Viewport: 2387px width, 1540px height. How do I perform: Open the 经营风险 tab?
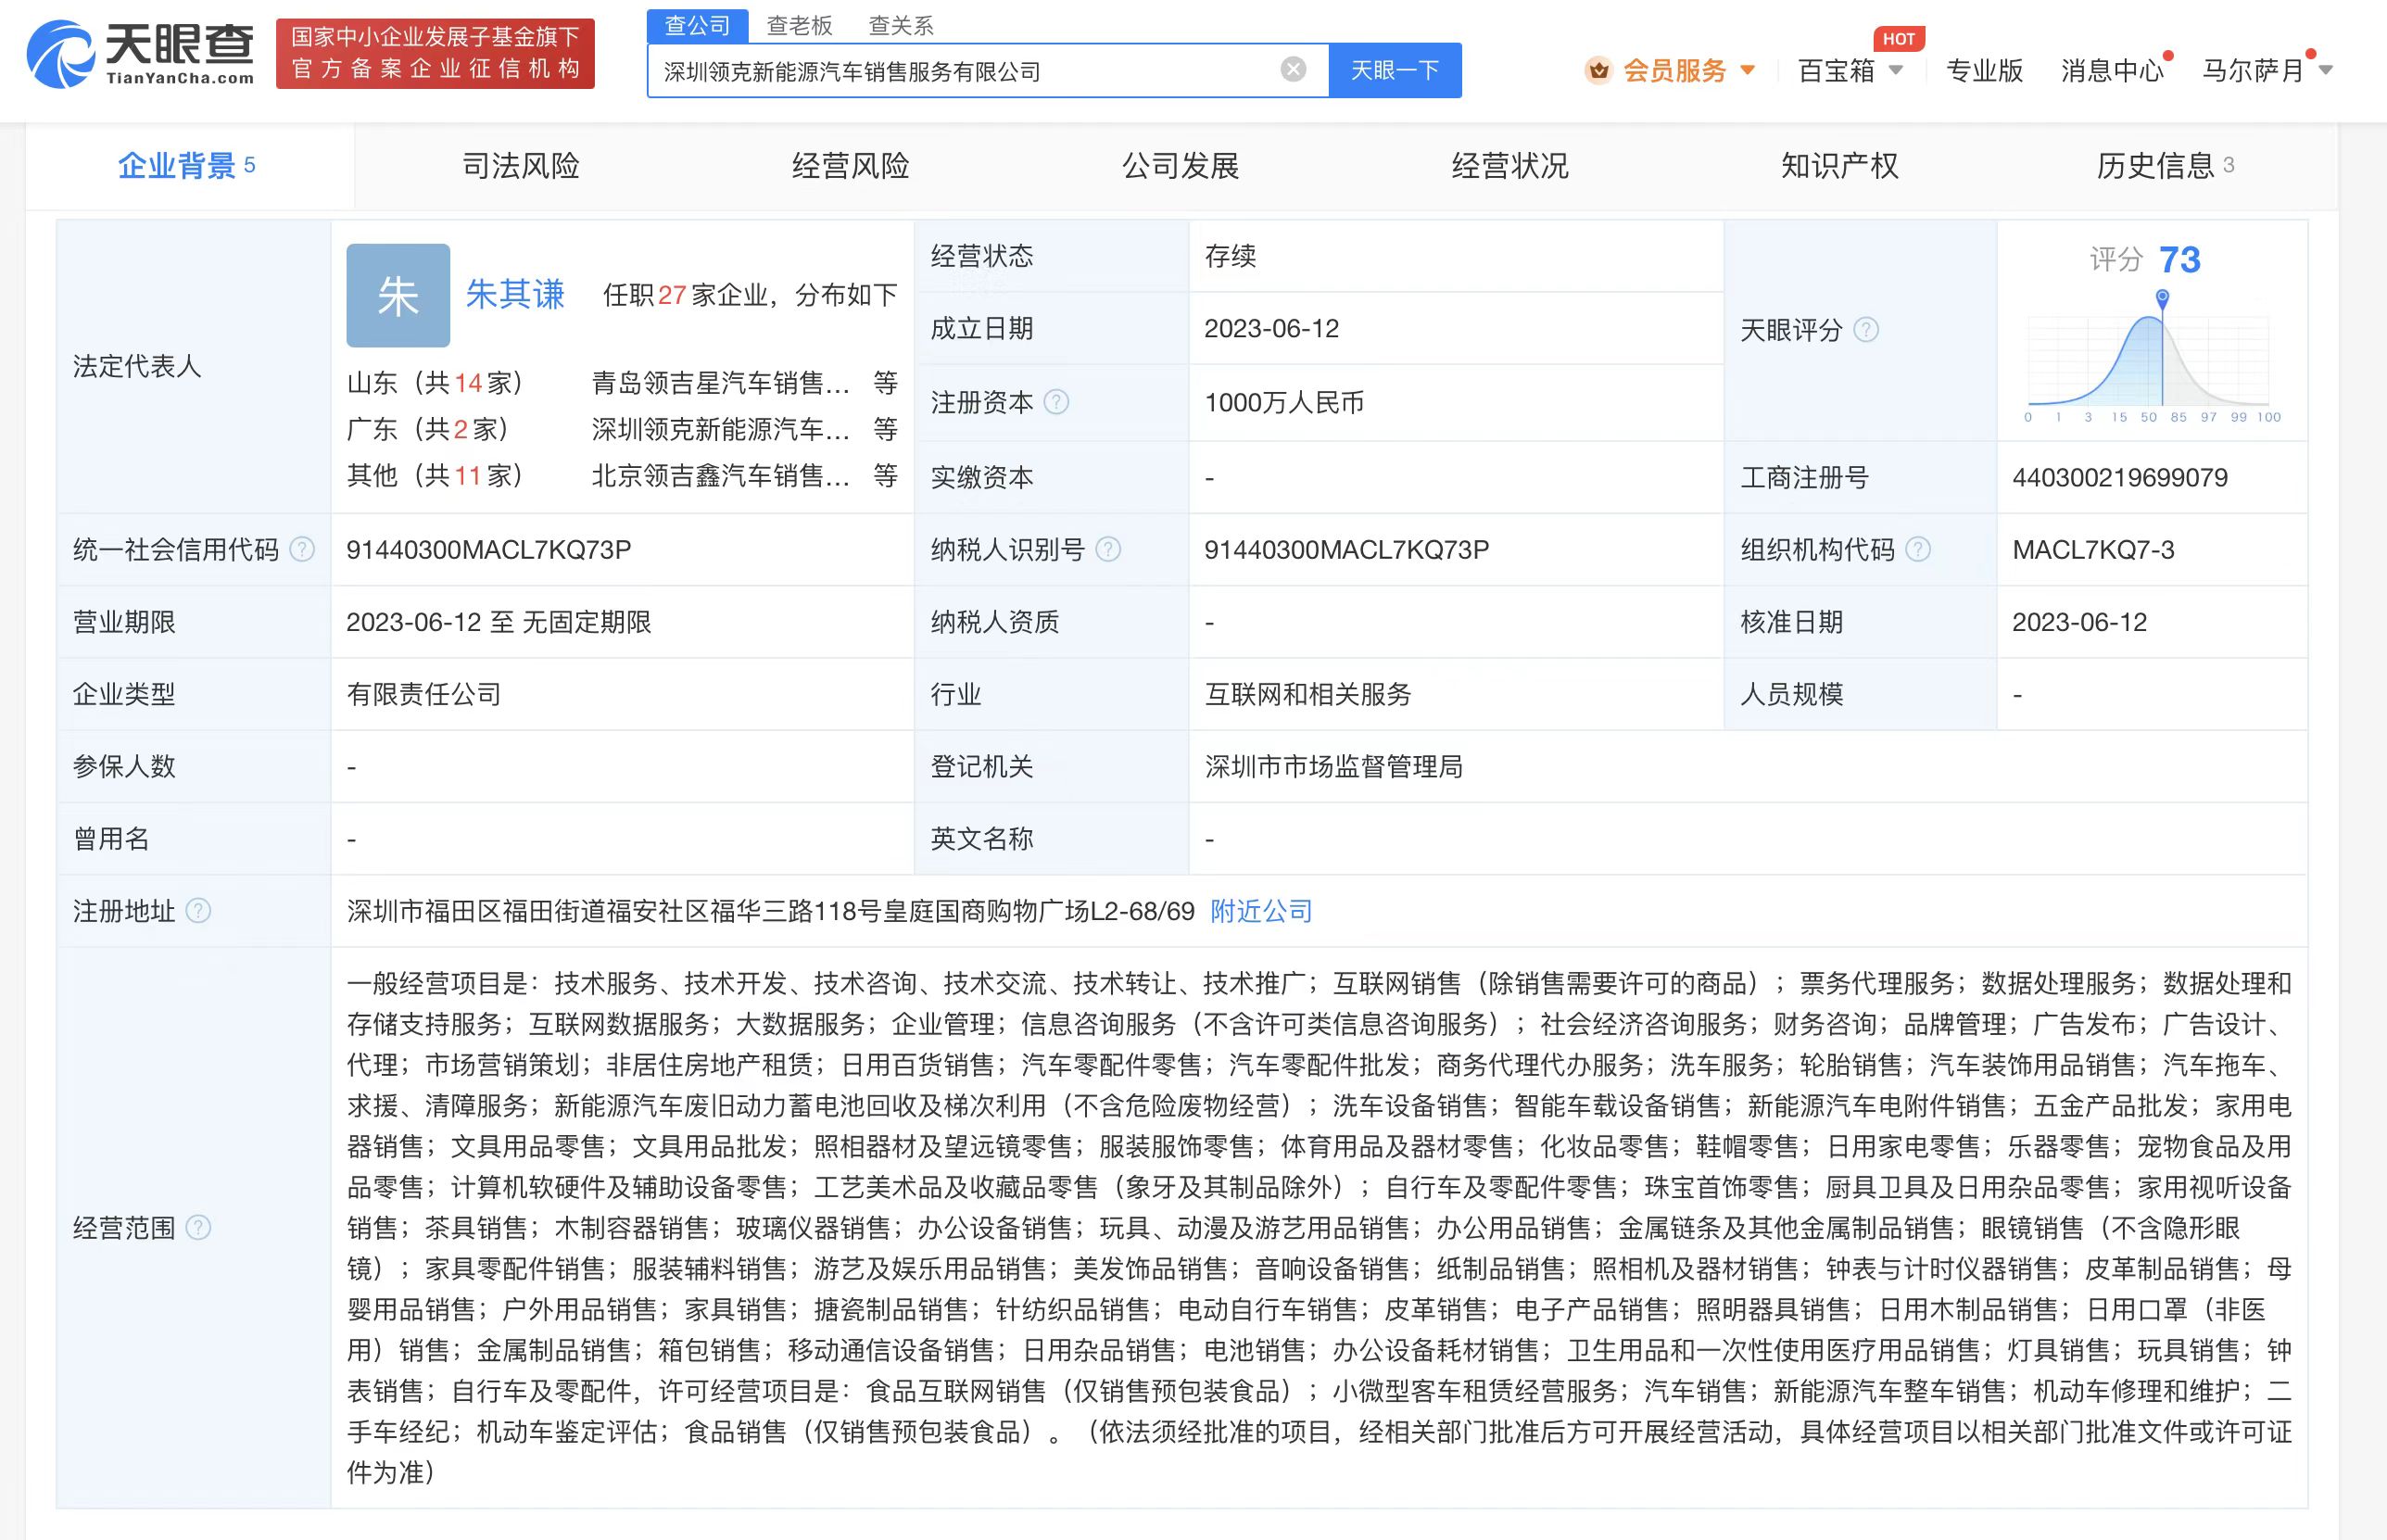point(851,165)
